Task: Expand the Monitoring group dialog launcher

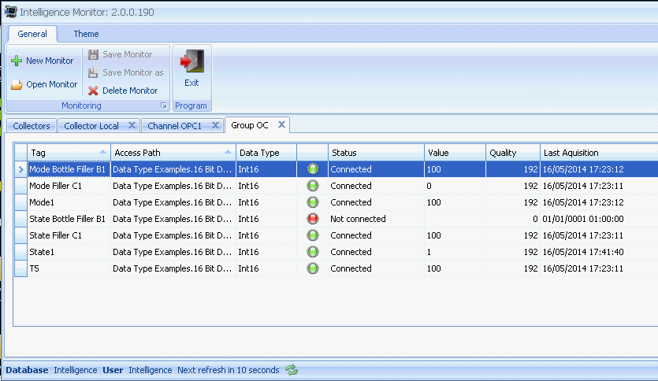Action: pos(164,105)
